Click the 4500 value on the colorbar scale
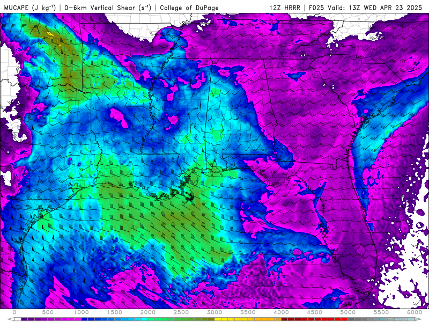The height and width of the screenshot is (322, 429). click(x=315, y=312)
